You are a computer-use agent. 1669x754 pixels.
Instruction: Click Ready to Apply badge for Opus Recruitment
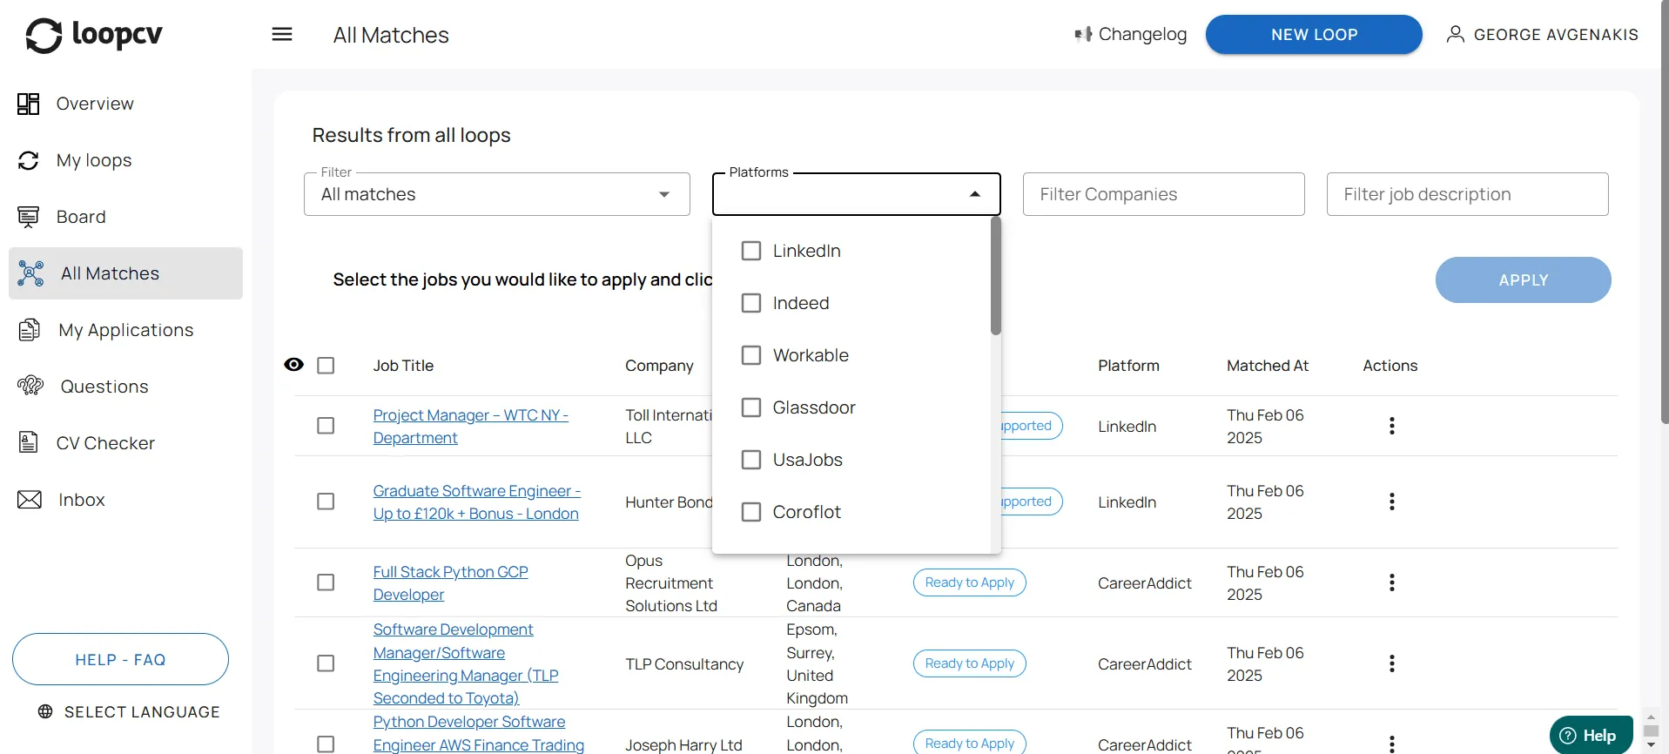click(x=970, y=582)
